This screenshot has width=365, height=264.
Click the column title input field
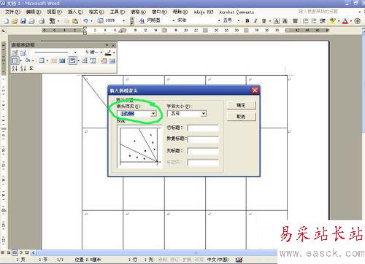203,151
